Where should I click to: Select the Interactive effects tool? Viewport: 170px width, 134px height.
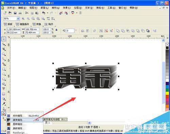[4, 99]
